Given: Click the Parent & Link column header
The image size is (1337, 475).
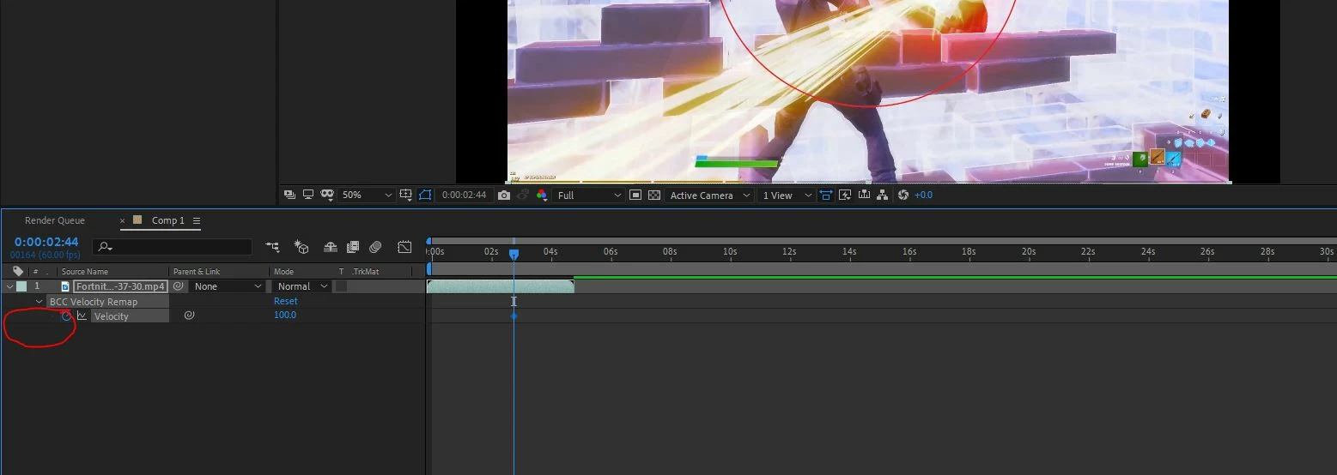Looking at the screenshot, I should tap(197, 272).
